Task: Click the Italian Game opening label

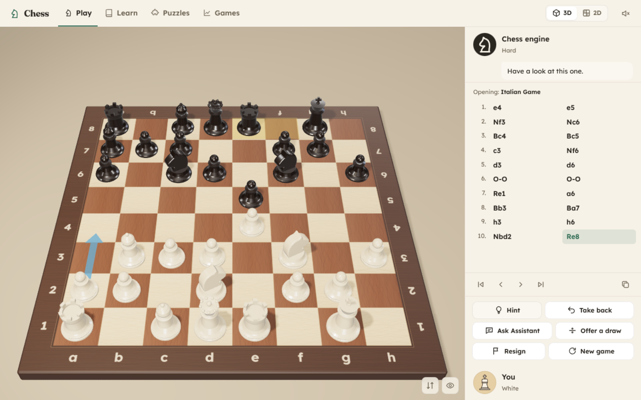Action: 520,92
